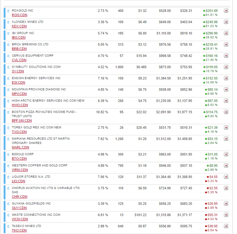
Task: Click the E icon beside Symbility Solutions
Action: [x=9, y=67]
